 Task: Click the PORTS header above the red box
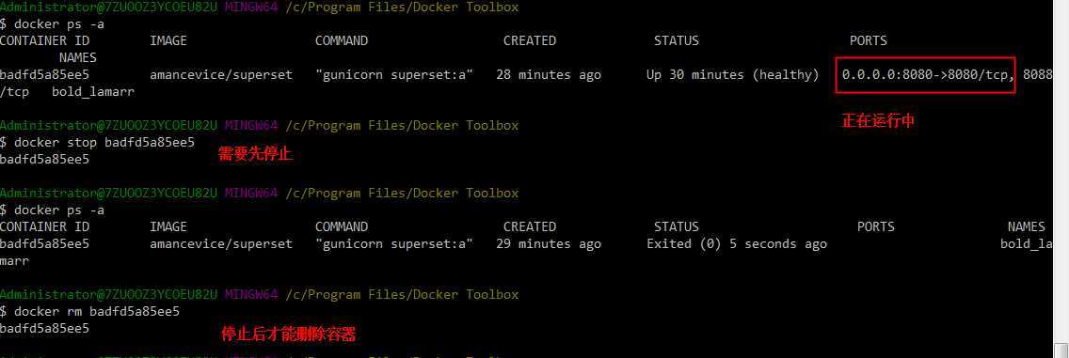pyautogui.click(x=868, y=40)
